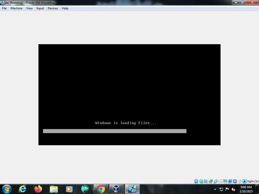This screenshot has height=194, width=259.
Task: Switch to VirtualBox Manager taskbar icon
Action: pos(116,189)
